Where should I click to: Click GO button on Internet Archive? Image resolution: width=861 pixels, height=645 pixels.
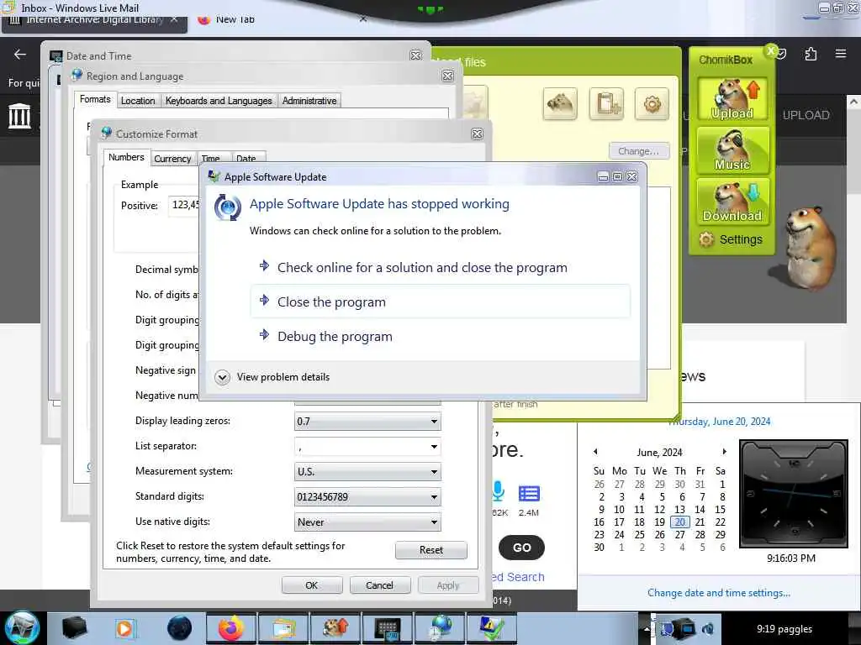tap(521, 548)
